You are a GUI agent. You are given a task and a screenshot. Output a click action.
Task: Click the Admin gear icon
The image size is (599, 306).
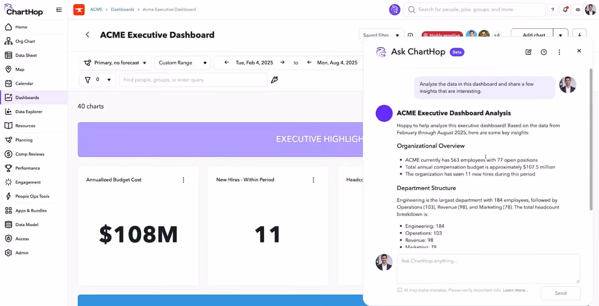[8, 253]
